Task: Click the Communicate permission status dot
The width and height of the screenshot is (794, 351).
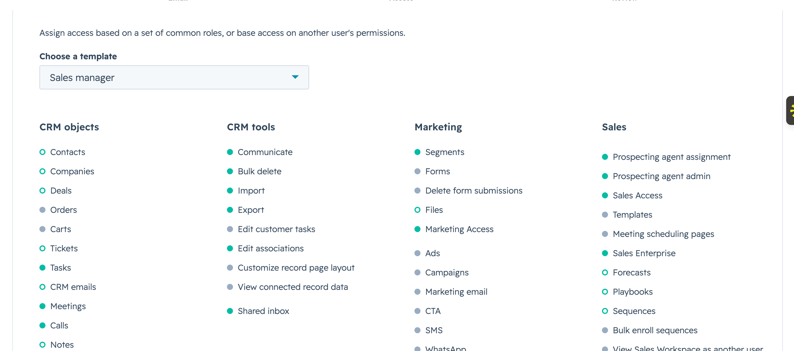Action: pos(230,152)
